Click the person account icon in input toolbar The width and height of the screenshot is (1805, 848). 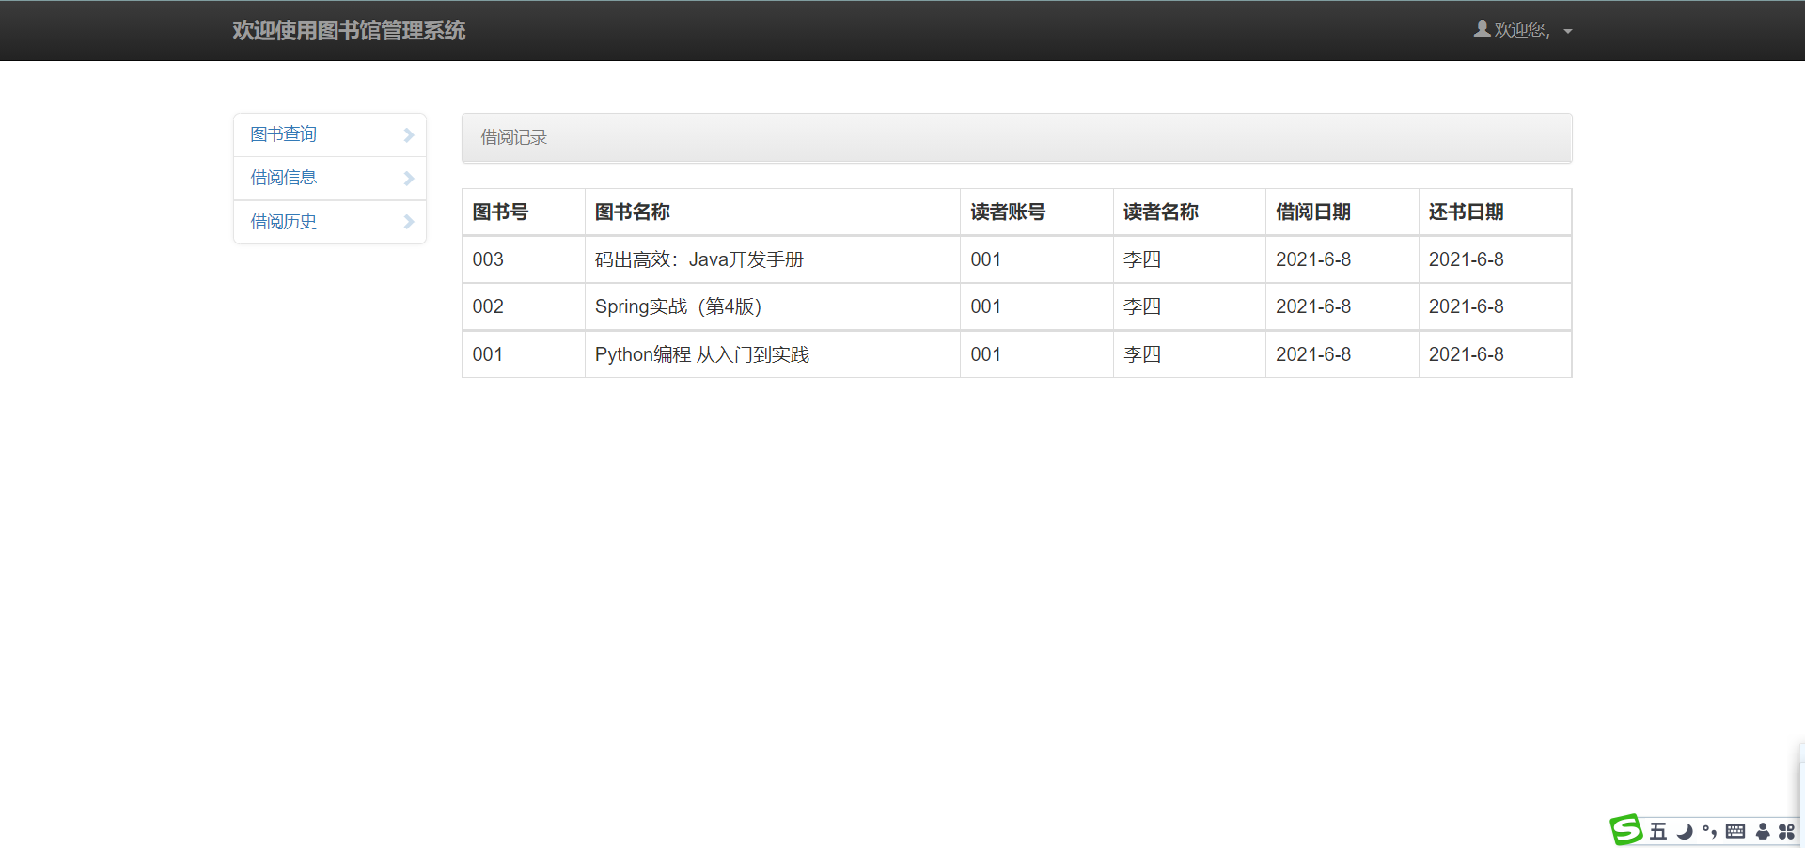pos(1763,831)
